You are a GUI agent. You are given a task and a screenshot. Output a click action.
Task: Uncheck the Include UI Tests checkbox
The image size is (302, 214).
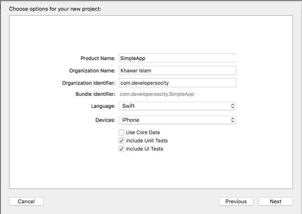pos(122,149)
